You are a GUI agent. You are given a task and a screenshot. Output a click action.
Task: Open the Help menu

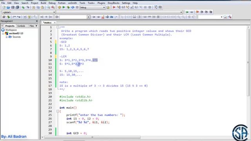135,3
